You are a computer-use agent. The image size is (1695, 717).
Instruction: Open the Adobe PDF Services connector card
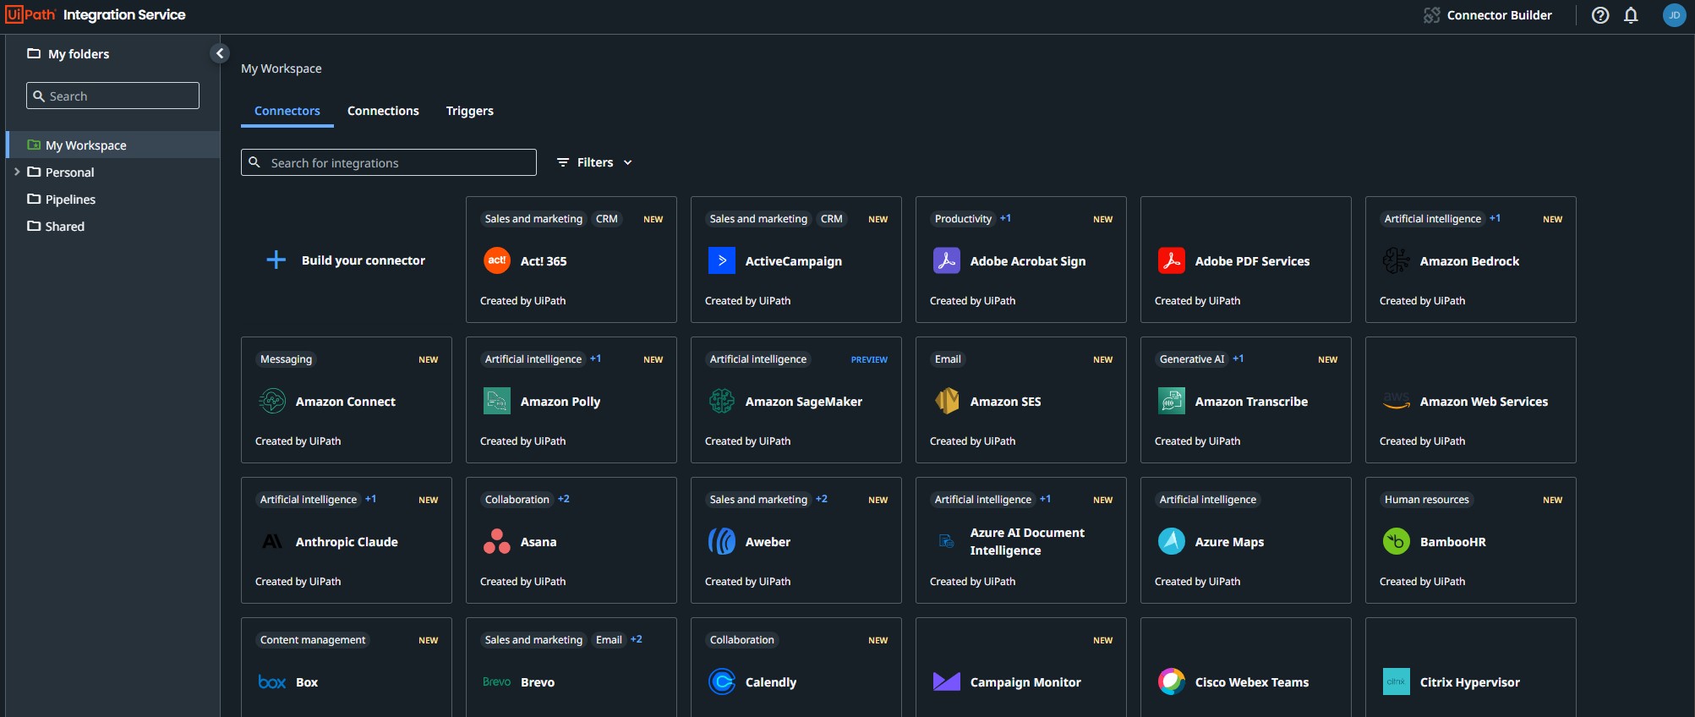pos(1246,260)
